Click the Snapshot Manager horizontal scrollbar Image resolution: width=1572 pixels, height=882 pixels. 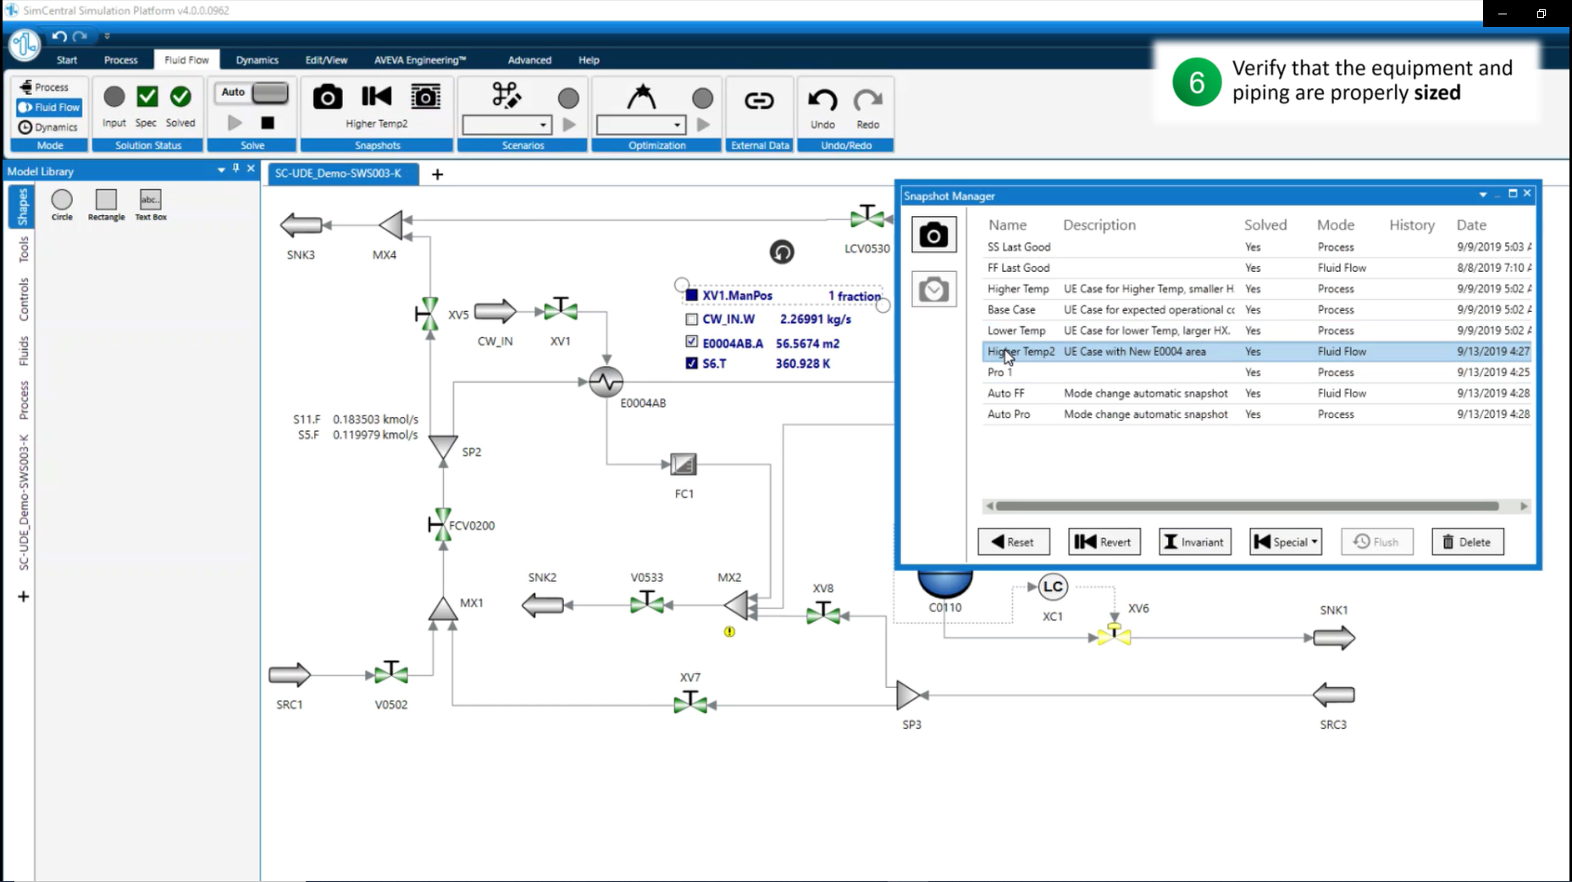click(x=1247, y=507)
